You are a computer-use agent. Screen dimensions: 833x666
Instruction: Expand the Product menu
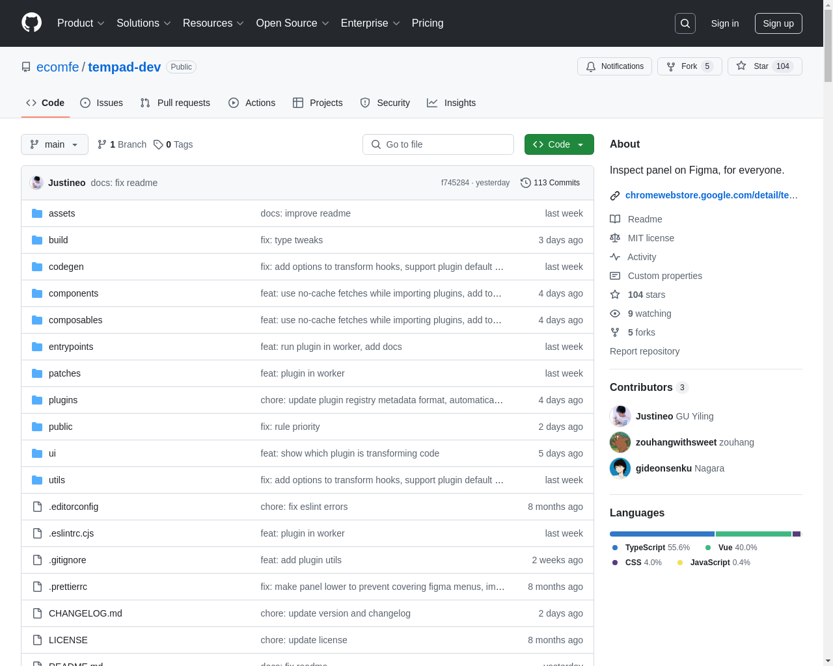[x=81, y=23]
